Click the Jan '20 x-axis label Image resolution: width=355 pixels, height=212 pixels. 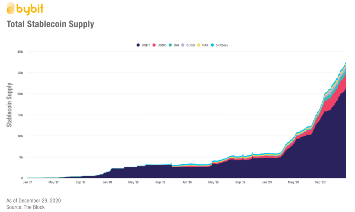tap(267, 182)
